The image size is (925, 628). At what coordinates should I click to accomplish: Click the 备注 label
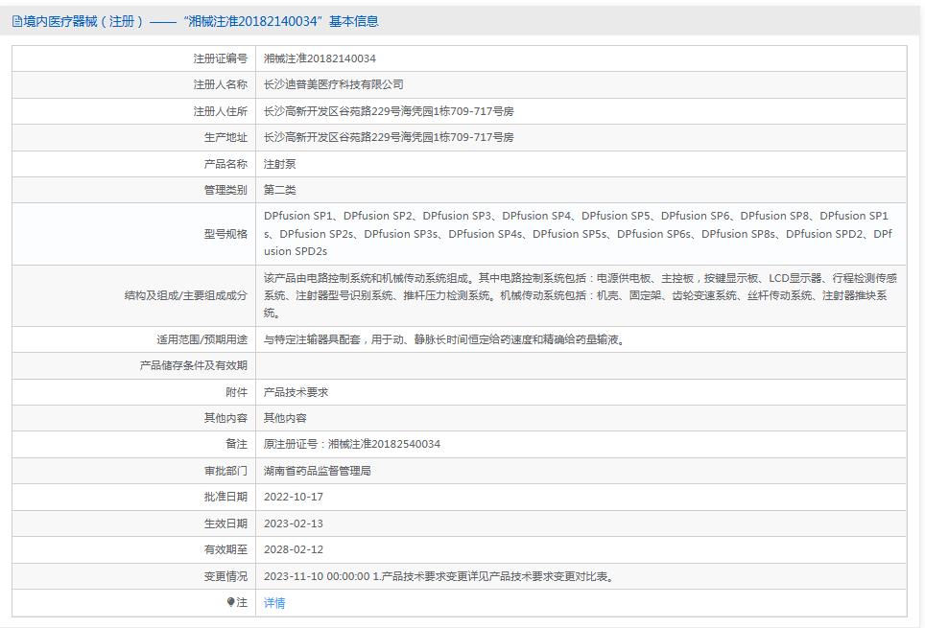[237, 444]
